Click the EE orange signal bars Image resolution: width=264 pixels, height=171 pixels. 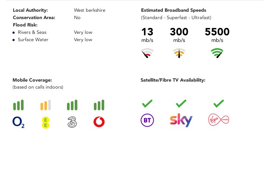(45, 105)
